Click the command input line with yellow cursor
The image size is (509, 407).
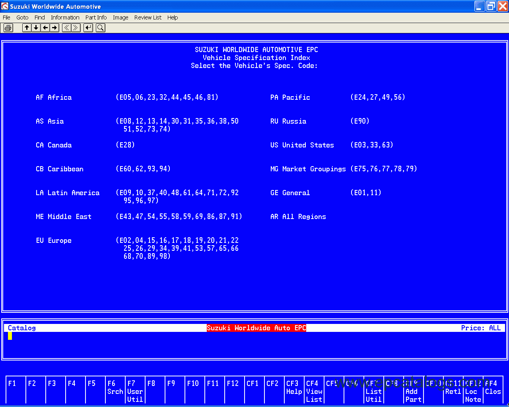[254, 336]
